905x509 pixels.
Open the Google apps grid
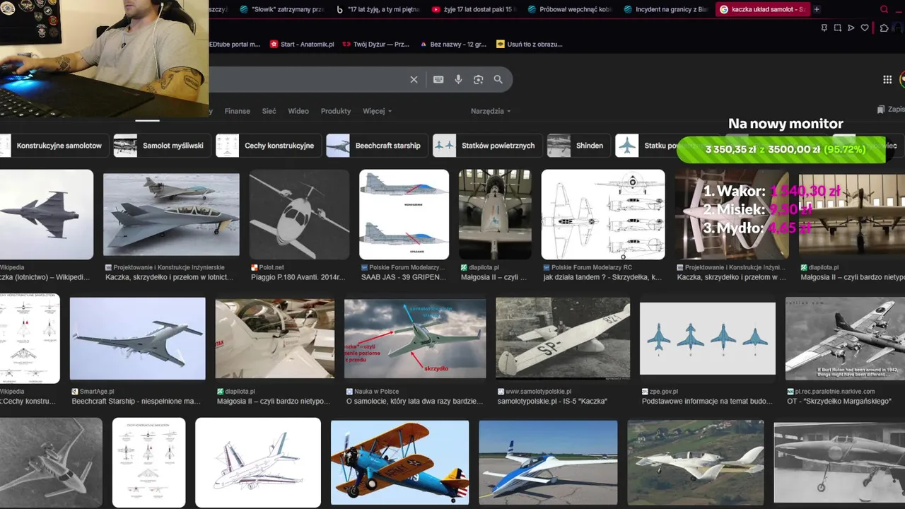[x=887, y=80]
